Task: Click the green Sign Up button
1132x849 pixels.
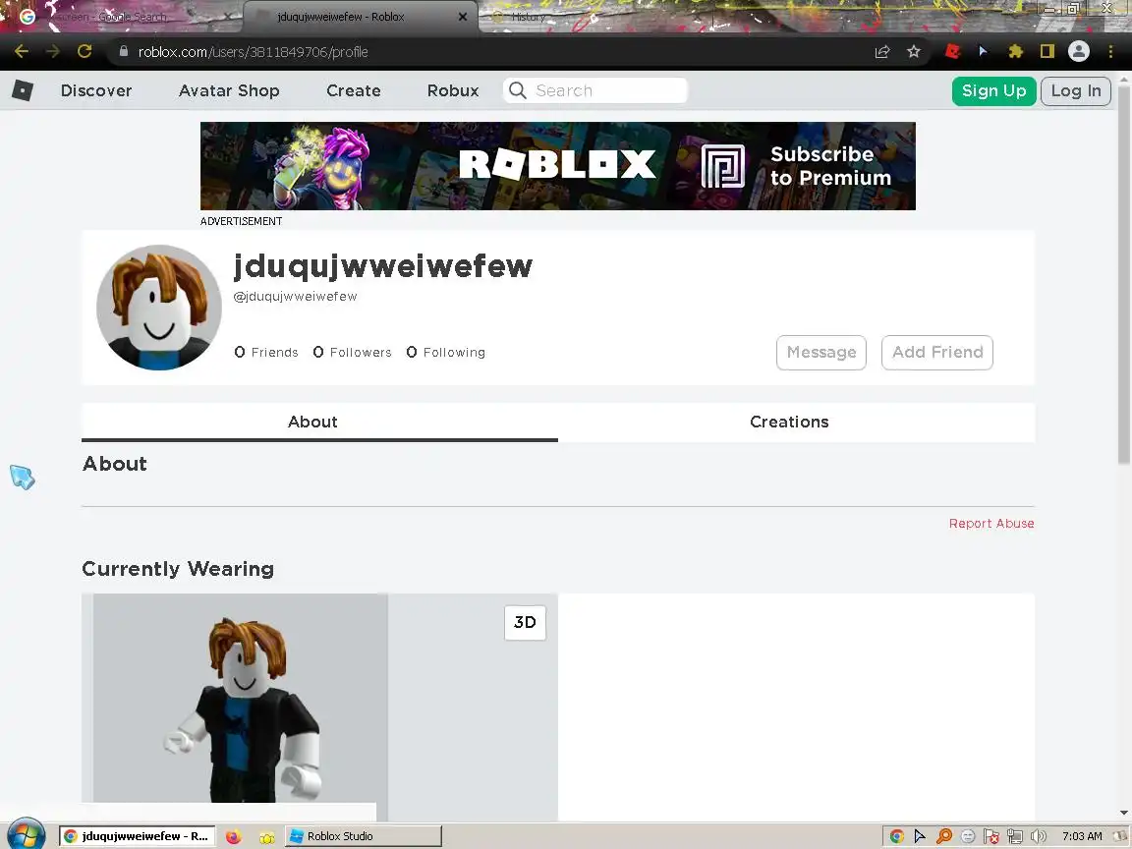Action: [x=994, y=91]
